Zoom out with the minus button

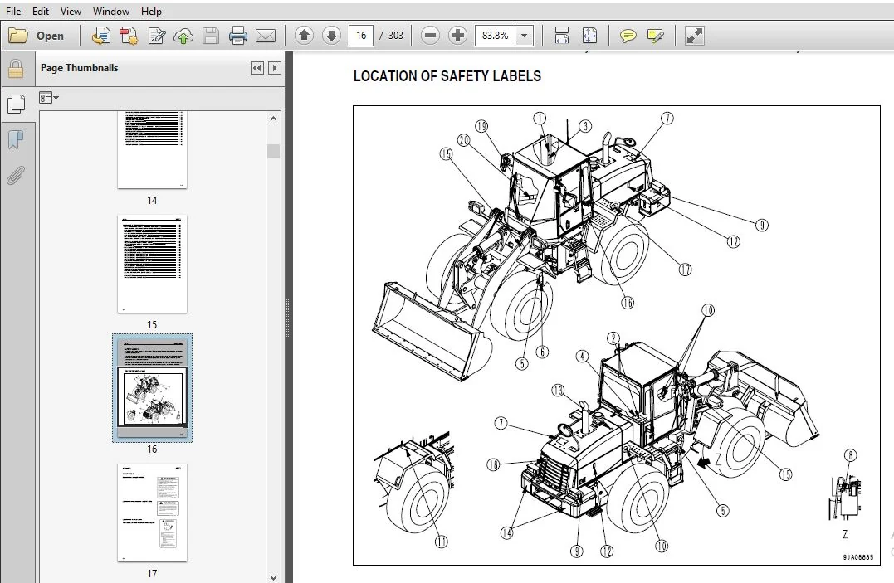tap(431, 36)
